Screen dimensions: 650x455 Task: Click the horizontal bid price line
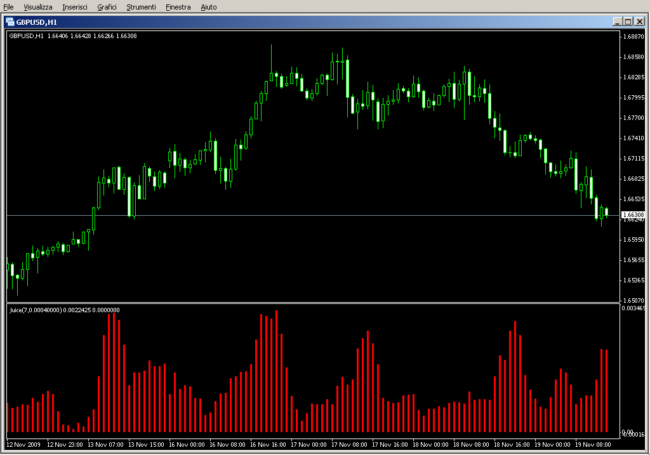[x=317, y=216]
